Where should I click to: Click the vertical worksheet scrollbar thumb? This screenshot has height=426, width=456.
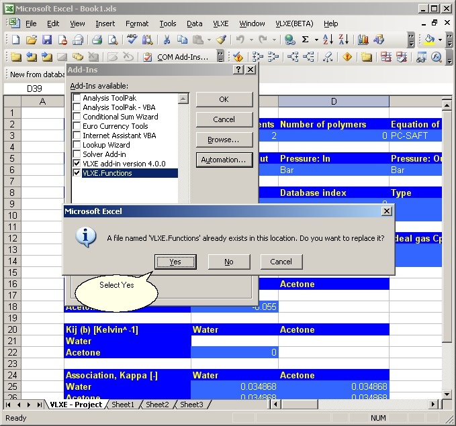coord(447,226)
